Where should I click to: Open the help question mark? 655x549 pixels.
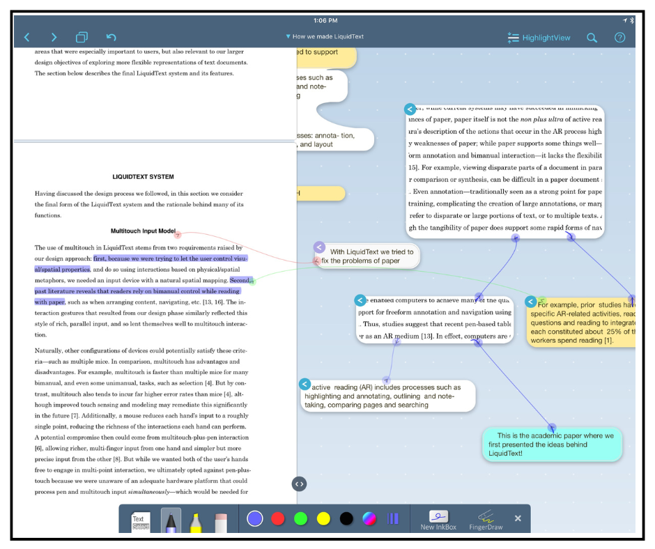pos(620,38)
